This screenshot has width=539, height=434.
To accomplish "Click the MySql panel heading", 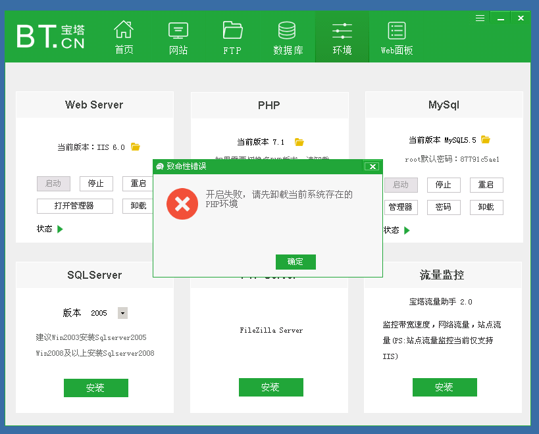I will 444,105.
